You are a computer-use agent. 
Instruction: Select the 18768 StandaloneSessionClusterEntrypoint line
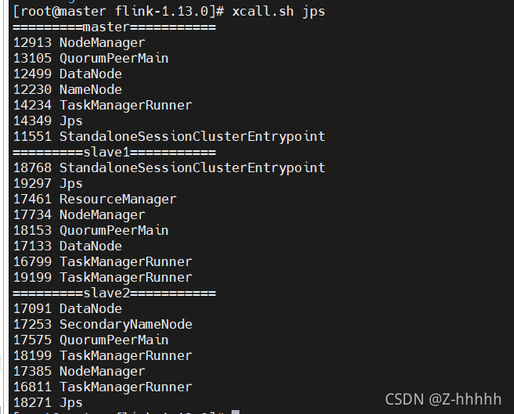(169, 168)
